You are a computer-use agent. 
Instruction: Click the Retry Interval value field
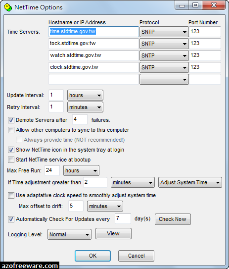56,107
